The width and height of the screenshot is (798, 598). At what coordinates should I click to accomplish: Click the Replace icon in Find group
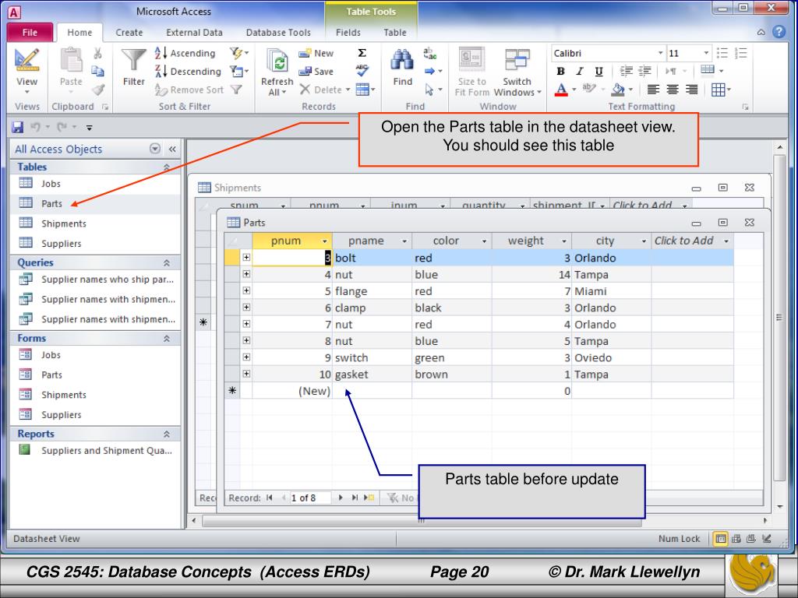pos(429,53)
